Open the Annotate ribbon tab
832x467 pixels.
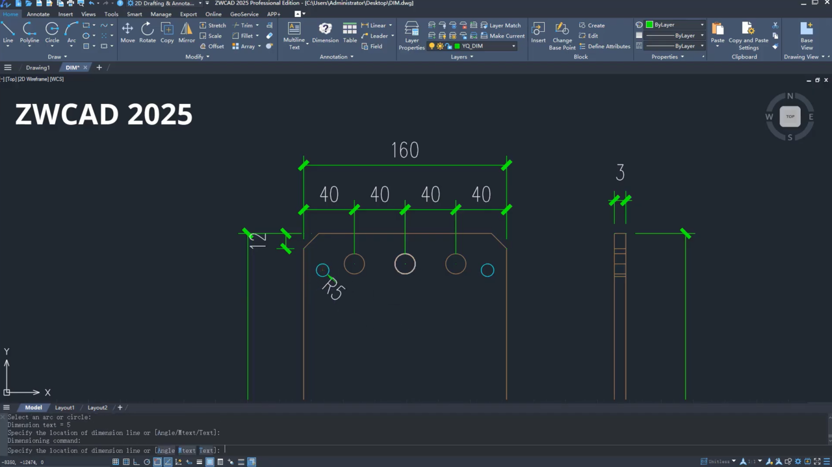coord(38,14)
